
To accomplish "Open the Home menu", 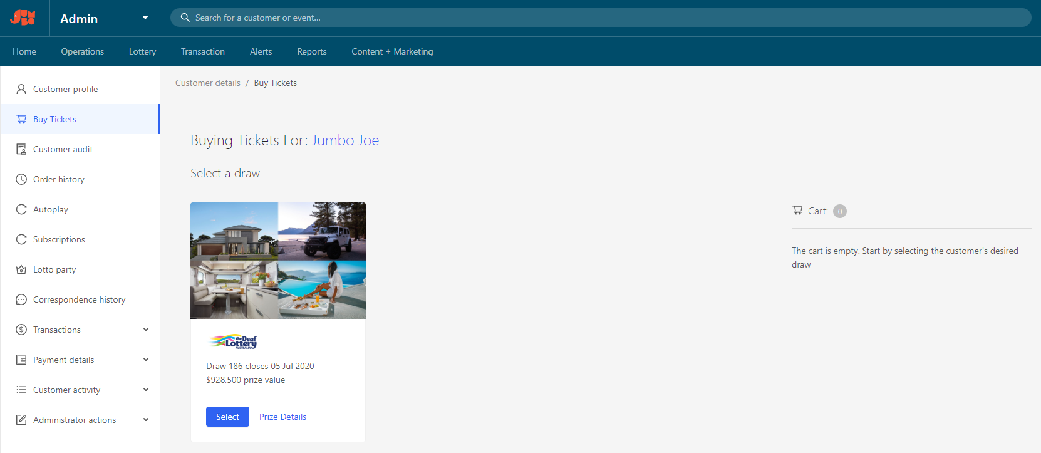I will (x=24, y=51).
